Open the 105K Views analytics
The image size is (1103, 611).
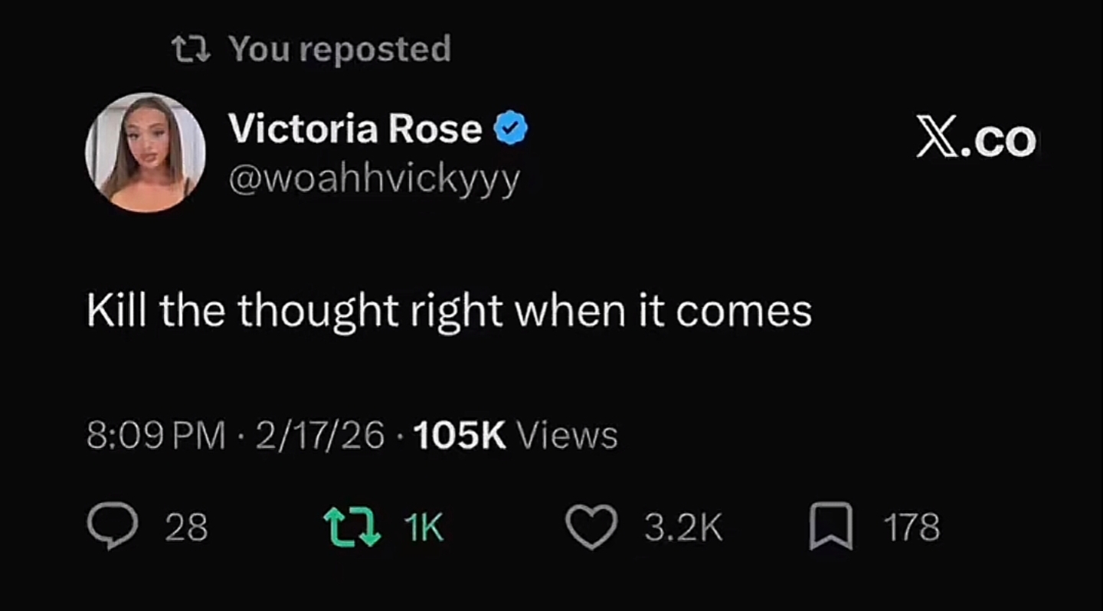point(515,436)
